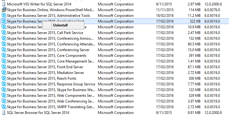Click the 7.77 MB size value
229x116 pixels.
(x=194, y=84)
